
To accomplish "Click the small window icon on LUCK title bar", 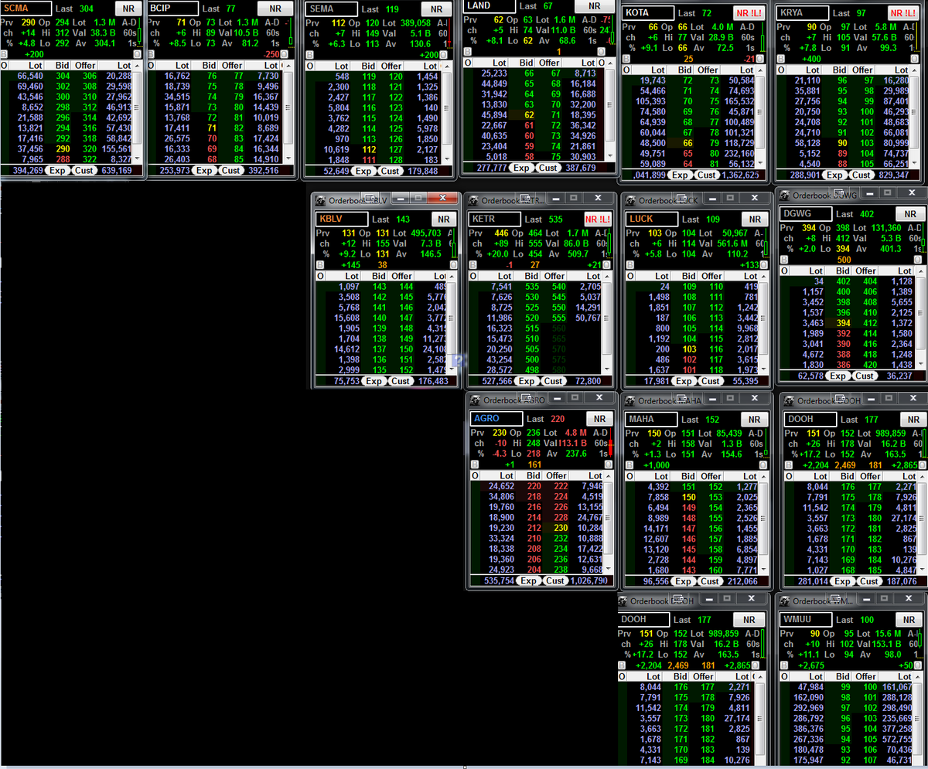I will pyautogui.click(x=681, y=199).
